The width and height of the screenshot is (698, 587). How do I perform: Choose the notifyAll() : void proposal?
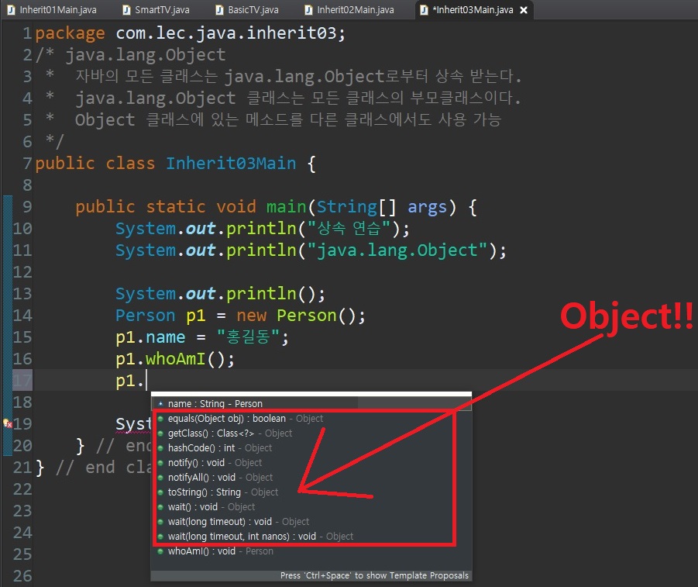click(x=311, y=478)
